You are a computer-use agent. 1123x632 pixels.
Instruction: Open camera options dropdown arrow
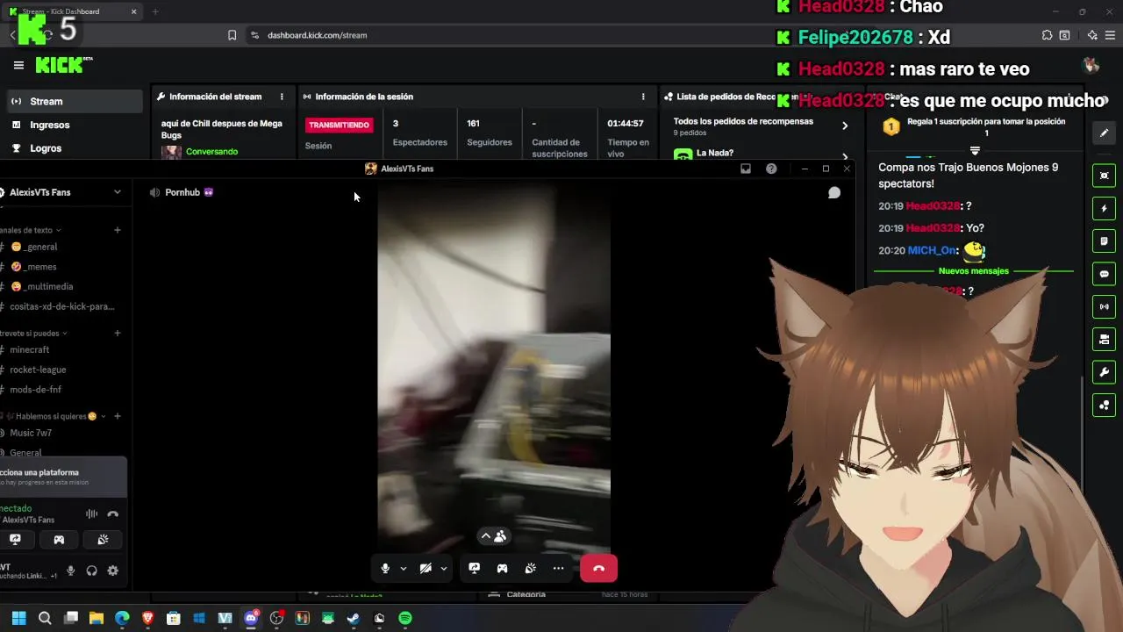[x=444, y=569]
